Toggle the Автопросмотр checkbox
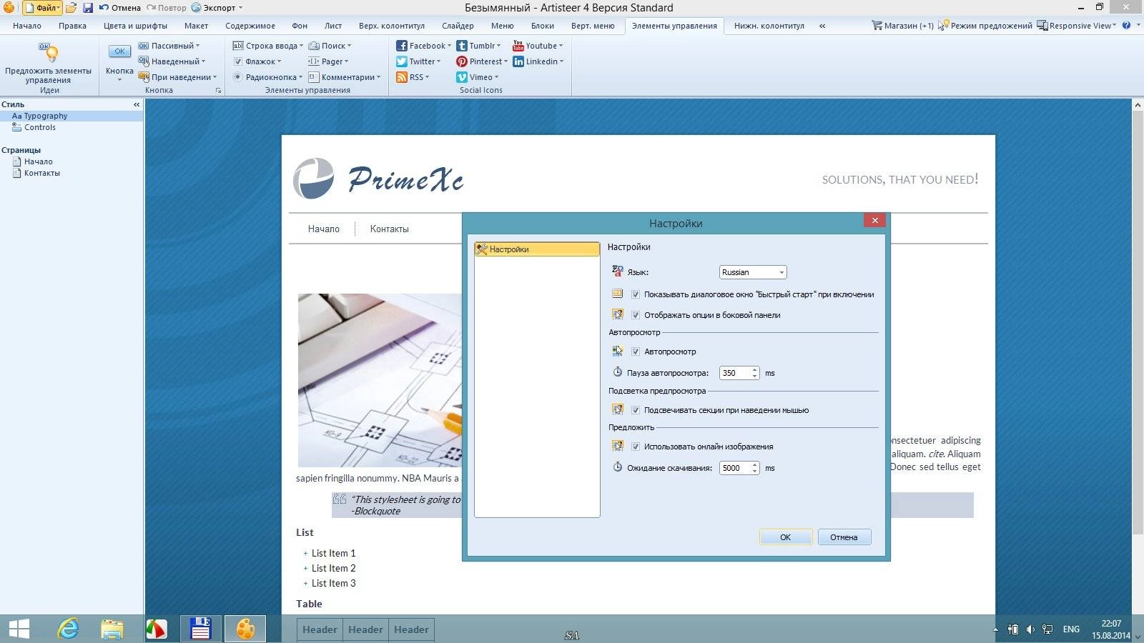 (x=636, y=352)
